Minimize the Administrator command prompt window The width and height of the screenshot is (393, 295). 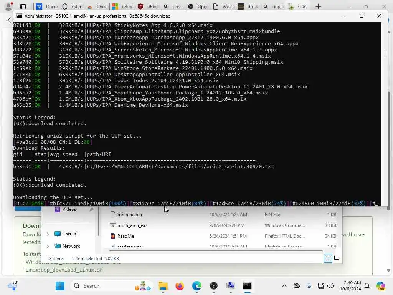point(344,16)
